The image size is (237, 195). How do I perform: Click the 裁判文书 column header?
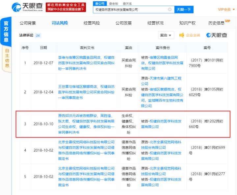pos(87,48)
